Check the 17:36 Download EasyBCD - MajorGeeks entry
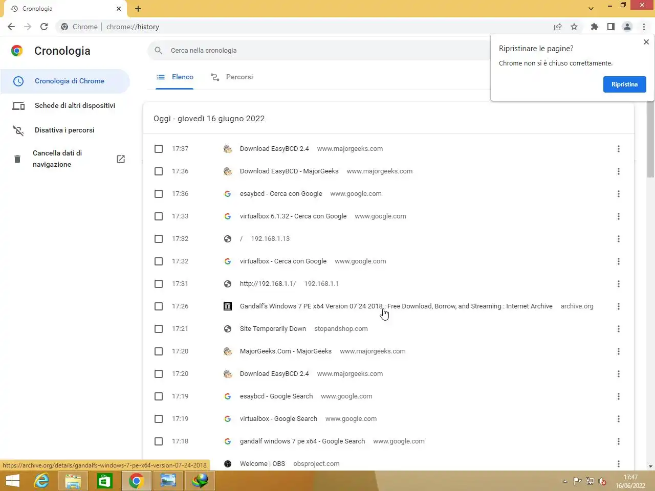Viewport: 655px width, 491px height. point(159,171)
